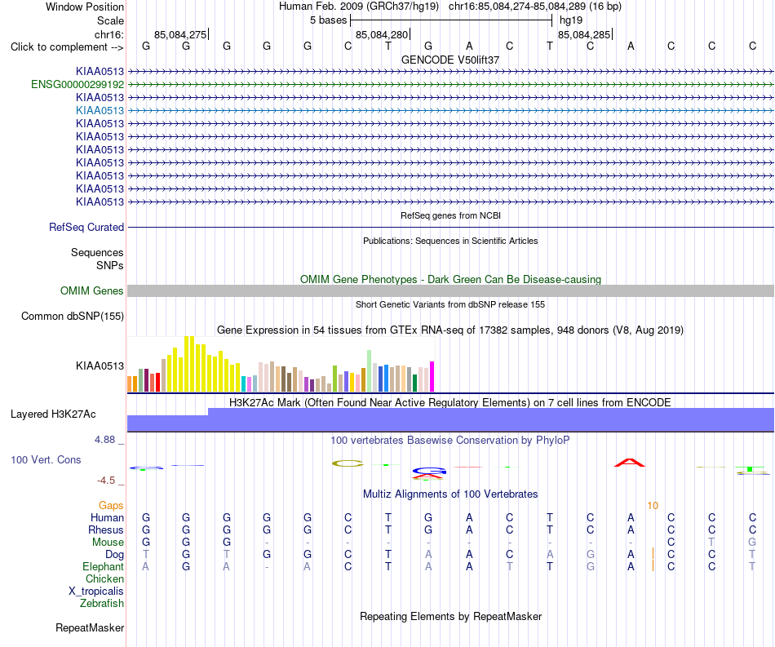
Task: Click the dark blue RefSeq Curated transcript line
Action: click(450, 228)
